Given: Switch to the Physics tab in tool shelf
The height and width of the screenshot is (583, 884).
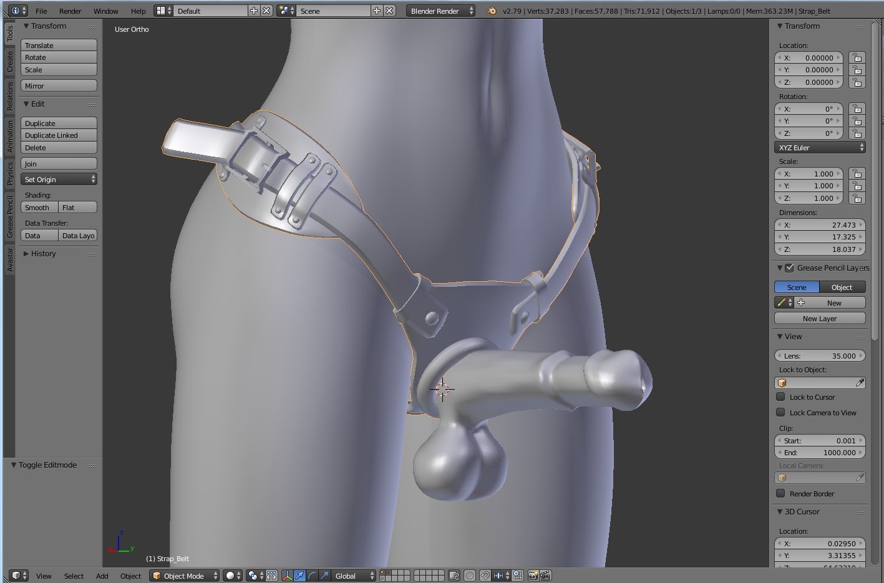Looking at the screenshot, I should click(10, 173).
